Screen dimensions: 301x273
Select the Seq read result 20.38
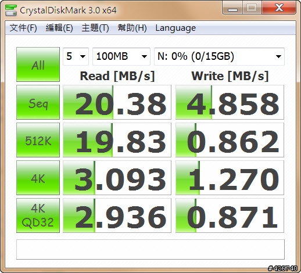117,102
